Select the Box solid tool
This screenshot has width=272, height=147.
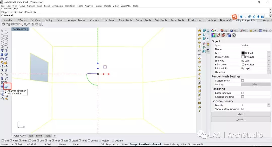click(x=2, y=55)
